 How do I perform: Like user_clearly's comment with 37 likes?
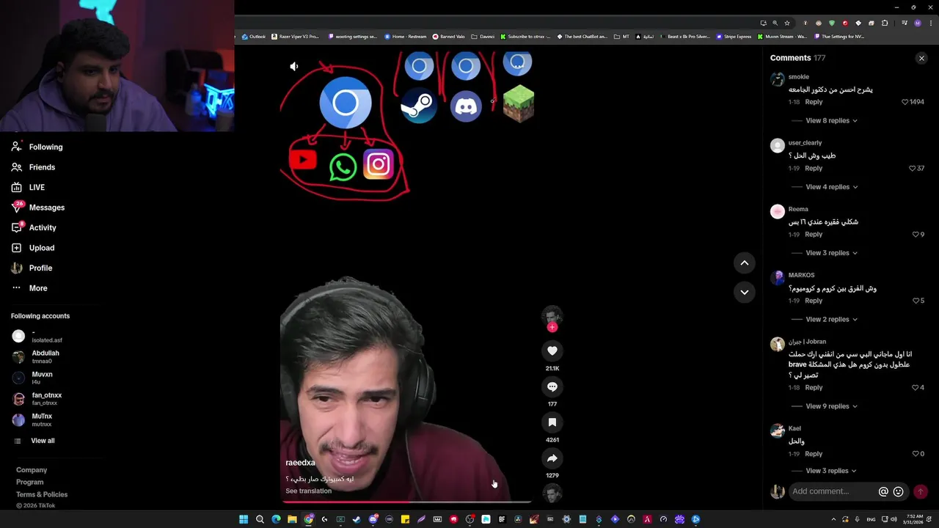tap(912, 169)
